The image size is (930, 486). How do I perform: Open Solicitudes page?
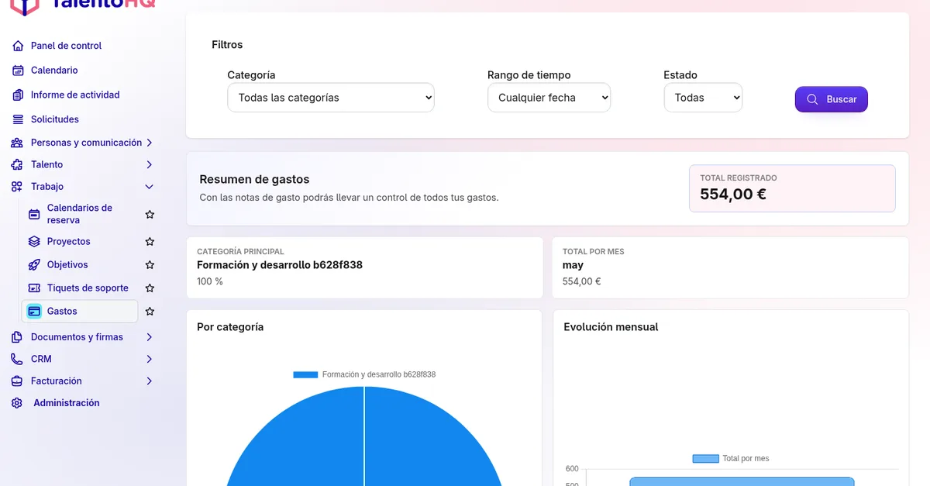pyautogui.click(x=55, y=119)
